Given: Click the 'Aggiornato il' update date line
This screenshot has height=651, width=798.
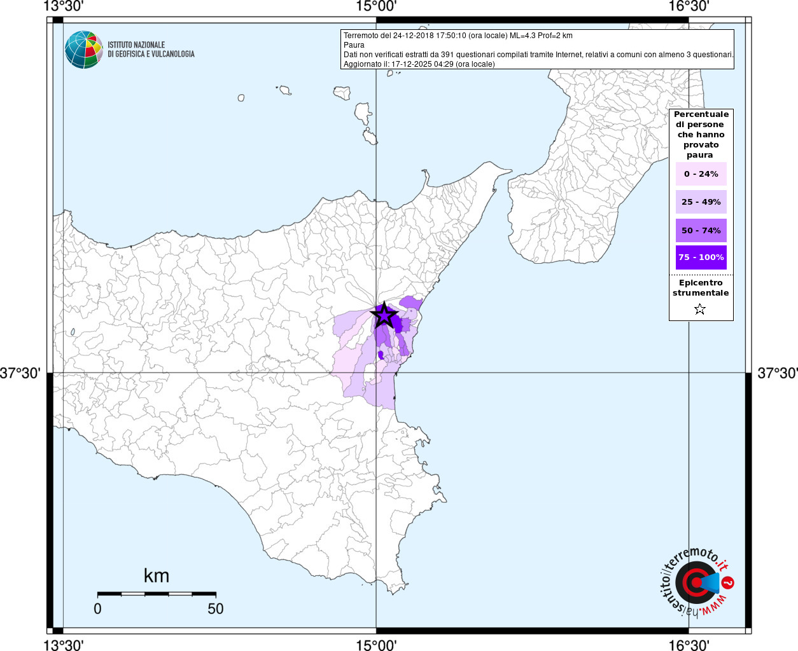Looking at the screenshot, I should [x=419, y=64].
